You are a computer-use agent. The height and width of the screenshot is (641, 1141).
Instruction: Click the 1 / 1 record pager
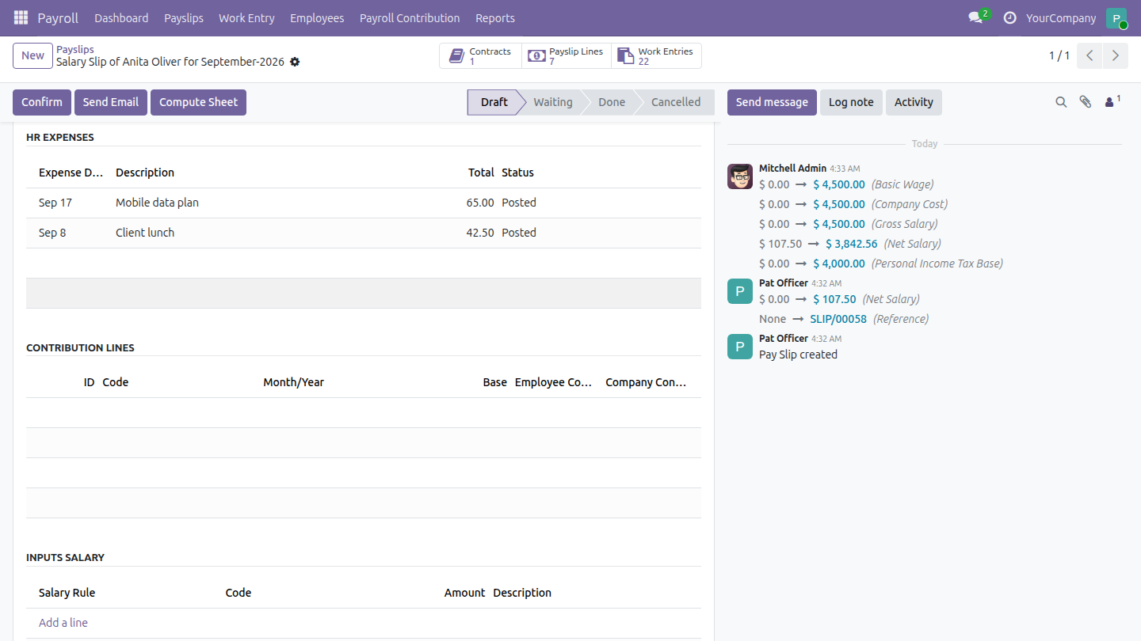(x=1059, y=55)
